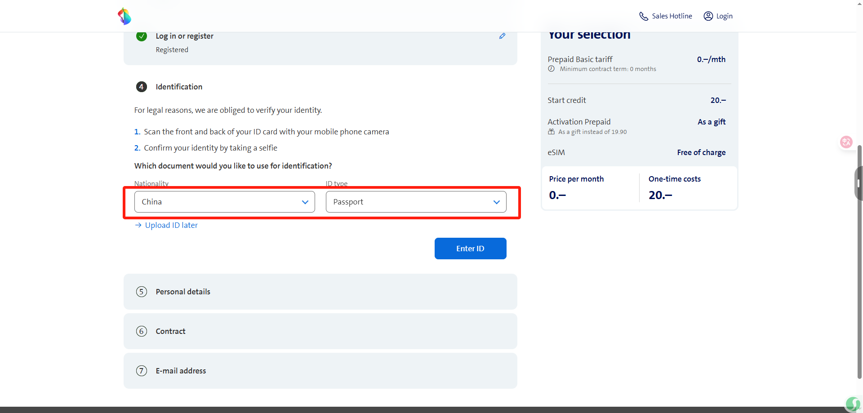Click the step 5 circled number icon

point(142,292)
